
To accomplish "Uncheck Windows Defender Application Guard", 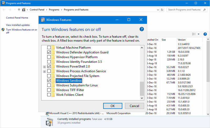I will pyautogui.click(x=49, y=52).
